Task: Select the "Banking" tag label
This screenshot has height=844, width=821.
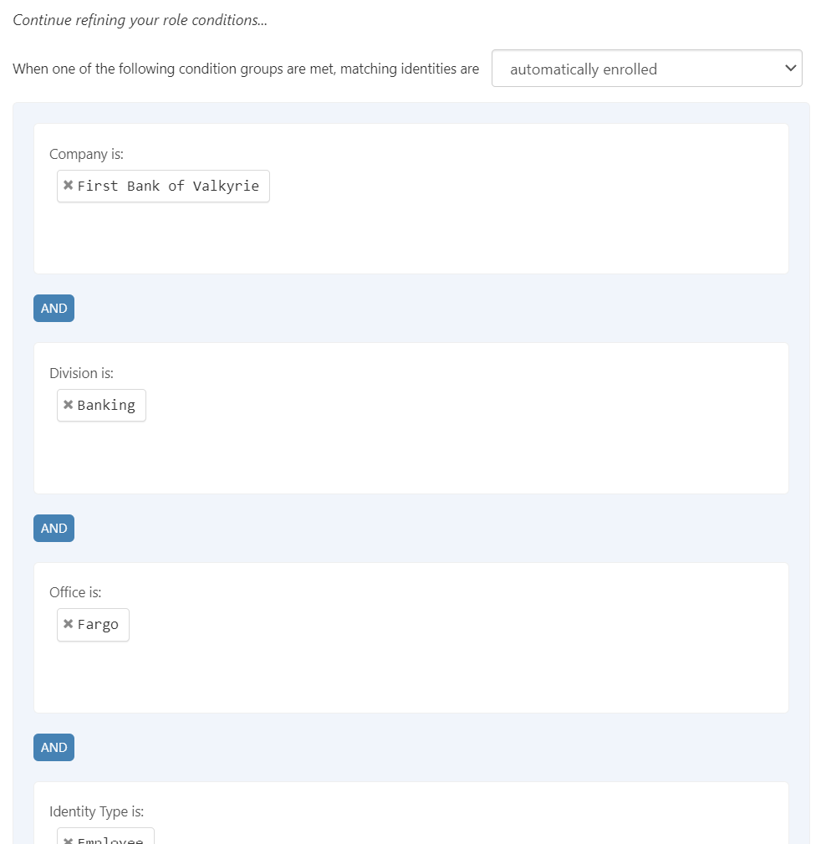Action: tap(106, 405)
